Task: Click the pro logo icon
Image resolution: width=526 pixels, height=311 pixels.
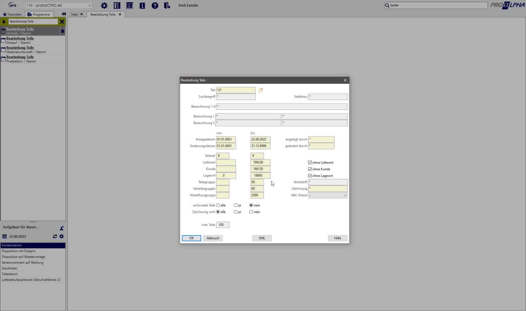Action: (x=12, y=5)
